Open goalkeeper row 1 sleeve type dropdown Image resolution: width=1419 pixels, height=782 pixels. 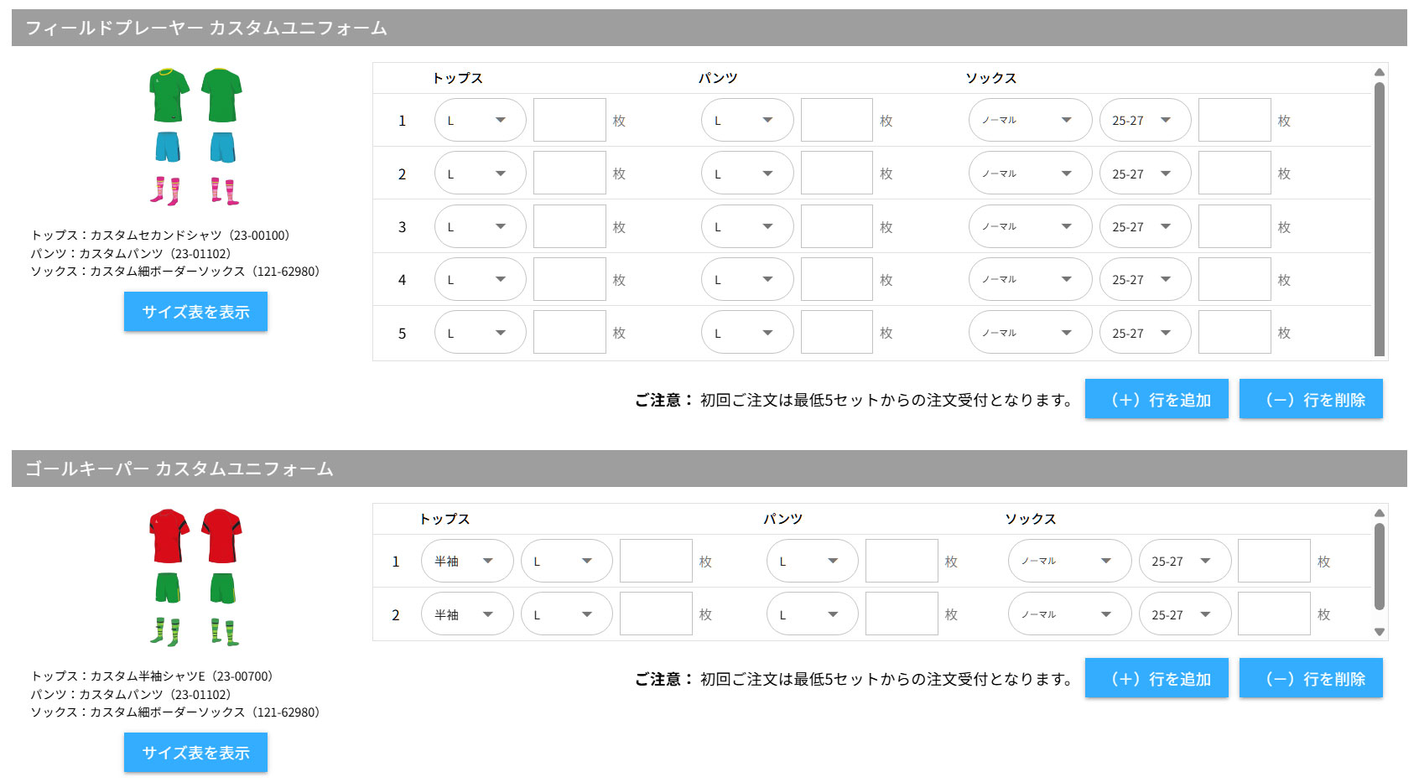(x=466, y=562)
